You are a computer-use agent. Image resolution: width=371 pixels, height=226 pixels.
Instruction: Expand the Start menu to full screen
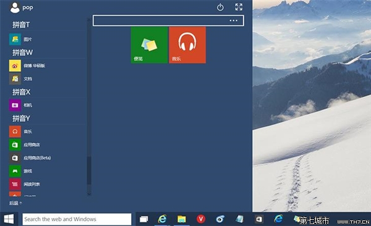(x=239, y=7)
